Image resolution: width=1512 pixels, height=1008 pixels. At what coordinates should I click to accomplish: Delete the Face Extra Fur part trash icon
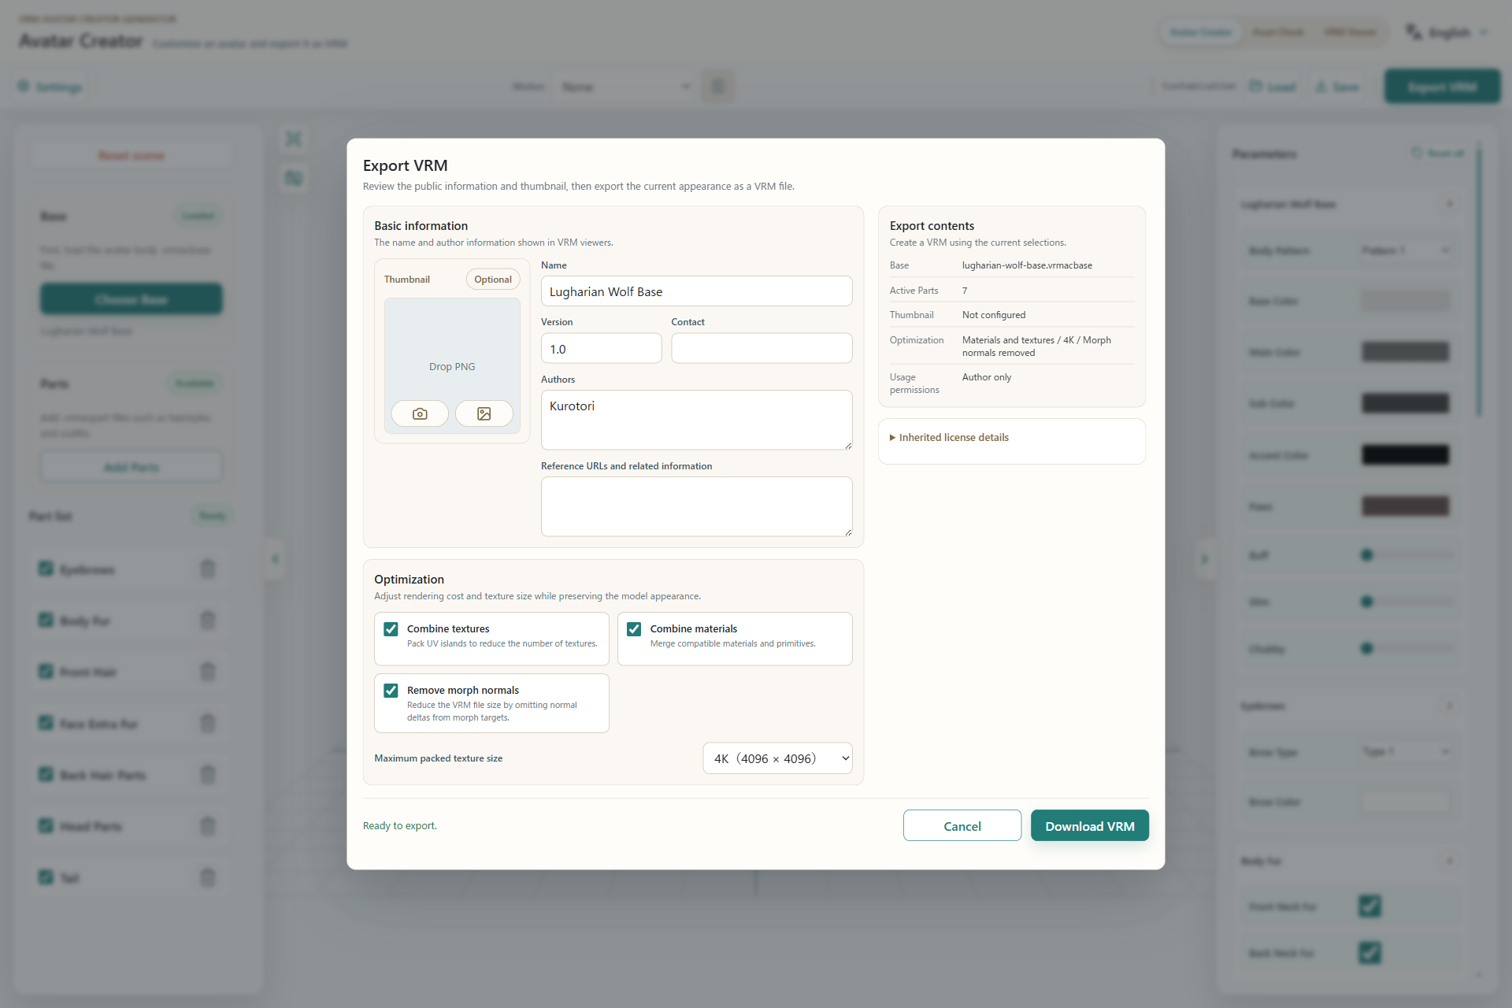[208, 723]
